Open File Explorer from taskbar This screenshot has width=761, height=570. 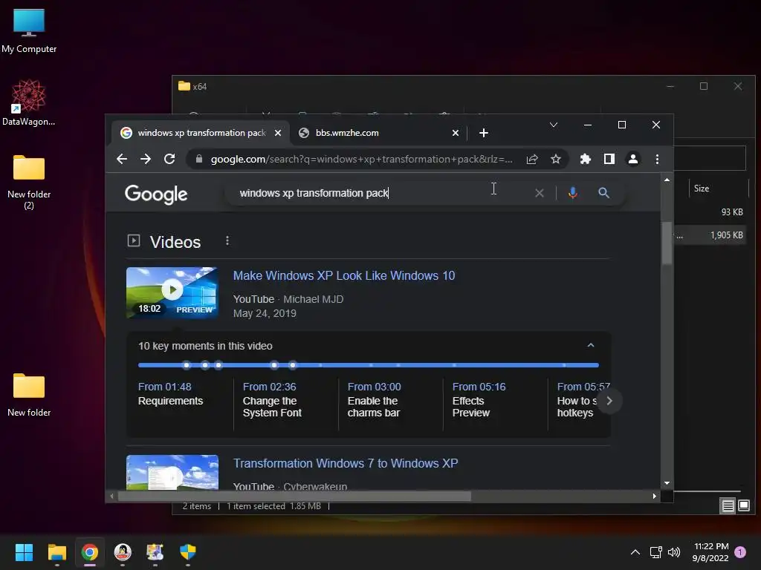(56, 552)
